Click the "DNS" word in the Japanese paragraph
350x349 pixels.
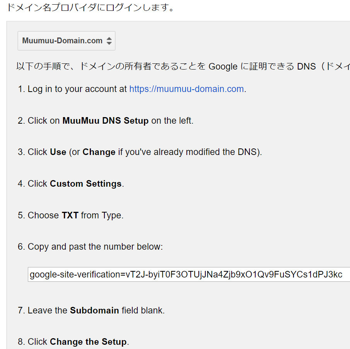coord(306,66)
